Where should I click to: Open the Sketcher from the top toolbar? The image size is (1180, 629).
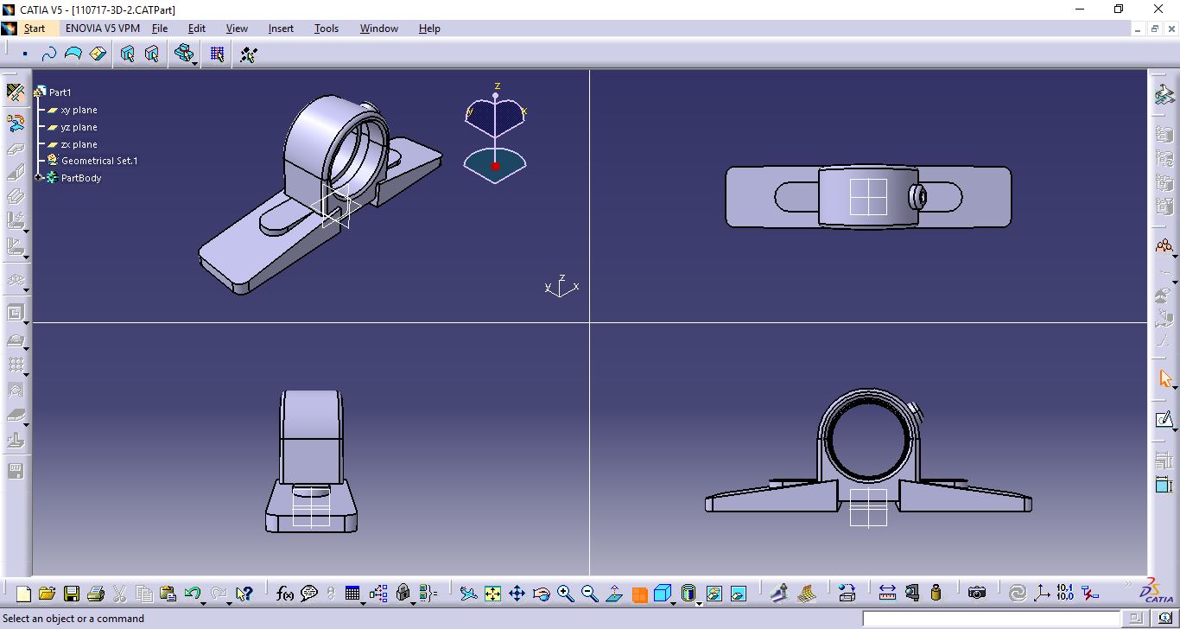pos(217,54)
